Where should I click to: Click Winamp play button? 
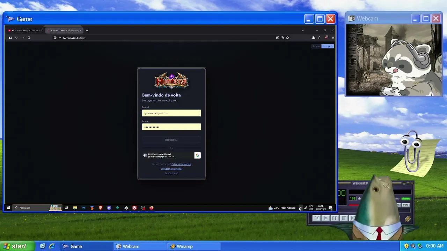click(x=325, y=218)
